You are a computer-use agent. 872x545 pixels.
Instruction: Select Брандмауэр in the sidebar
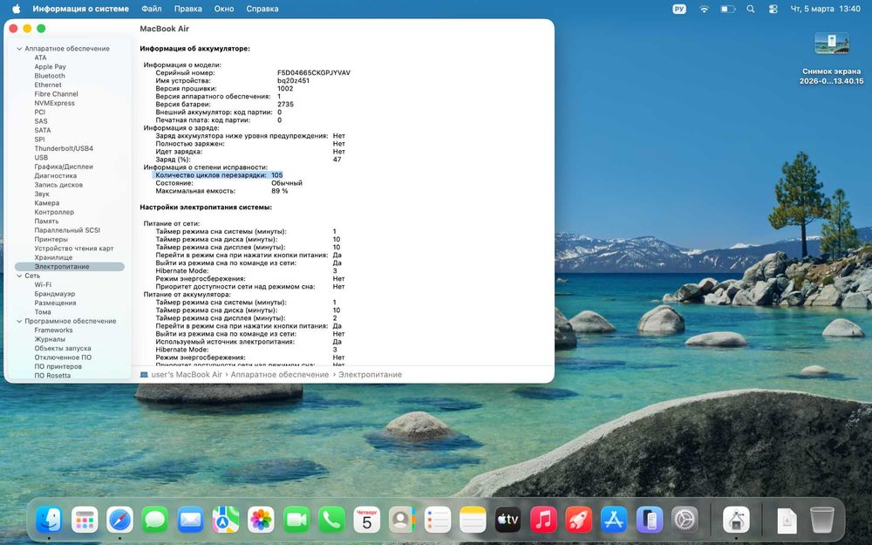(x=54, y=294)
